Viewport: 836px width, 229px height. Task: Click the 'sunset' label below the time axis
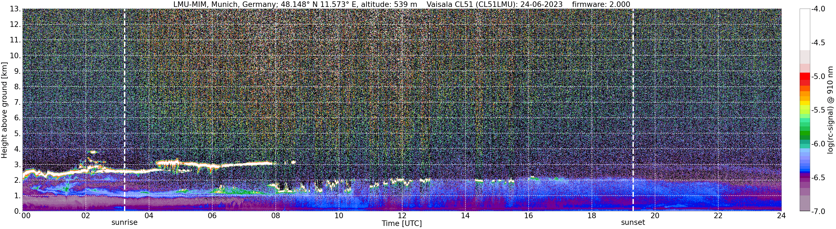633,223
